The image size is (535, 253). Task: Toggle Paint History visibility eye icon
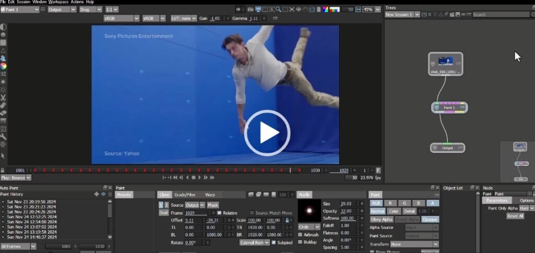(x=103, y=194)
